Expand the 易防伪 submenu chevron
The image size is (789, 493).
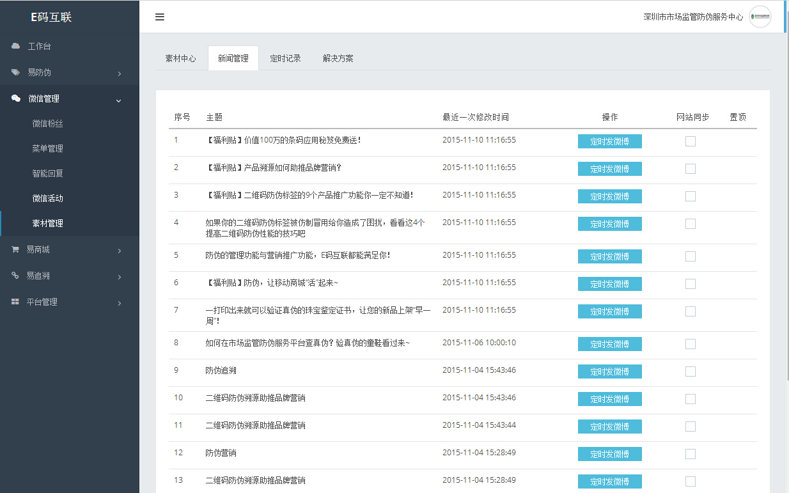pos(120,74)
